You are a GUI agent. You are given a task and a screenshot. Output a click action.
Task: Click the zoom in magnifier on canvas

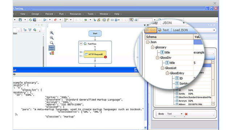(x=51, y=33)
